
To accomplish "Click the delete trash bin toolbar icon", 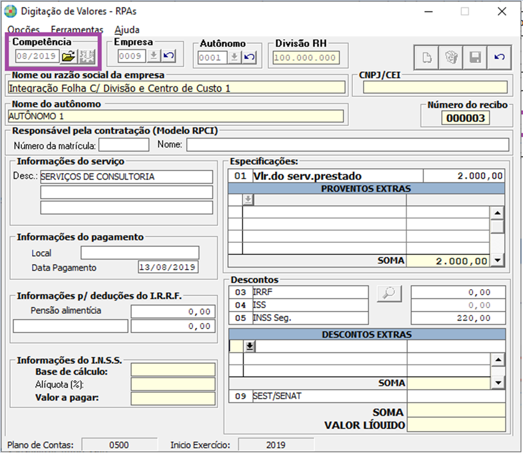I will coord(451,57).
